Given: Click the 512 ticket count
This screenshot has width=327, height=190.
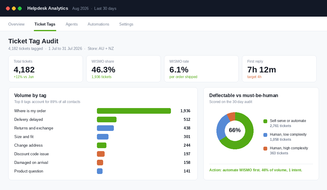Looking at the screenshot, I should click(x=187, y=120).
